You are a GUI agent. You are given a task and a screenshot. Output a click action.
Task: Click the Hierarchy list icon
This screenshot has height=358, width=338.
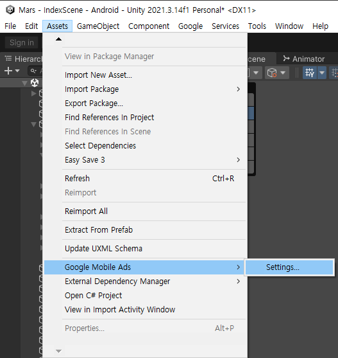[8, 58]
